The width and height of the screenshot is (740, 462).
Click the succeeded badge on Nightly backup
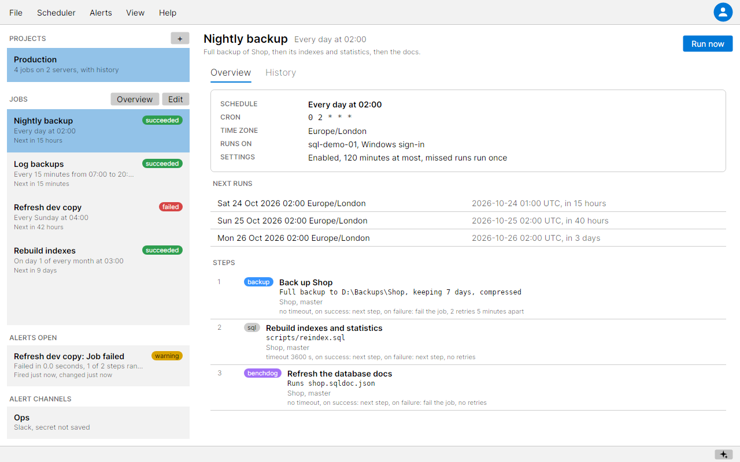[x=162, y=120]
